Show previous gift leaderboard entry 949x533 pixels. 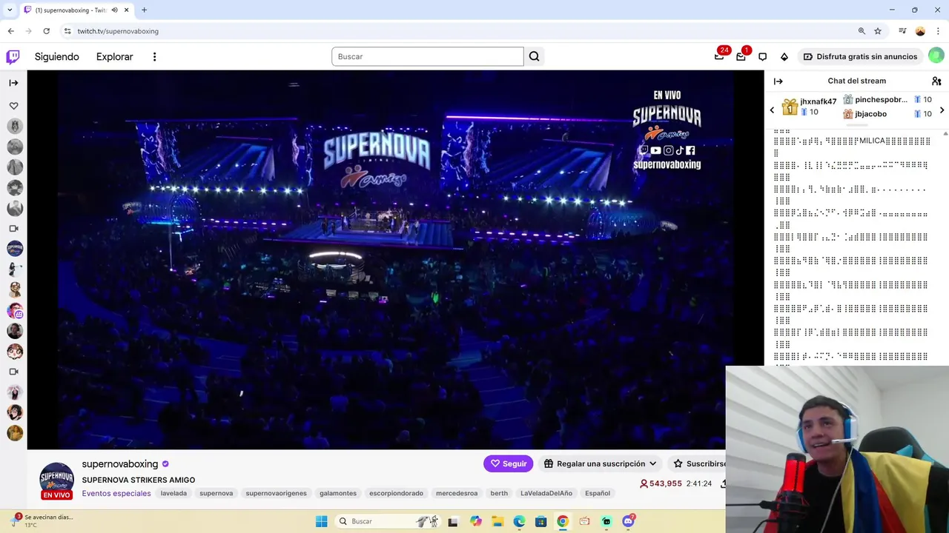[772, 110]
